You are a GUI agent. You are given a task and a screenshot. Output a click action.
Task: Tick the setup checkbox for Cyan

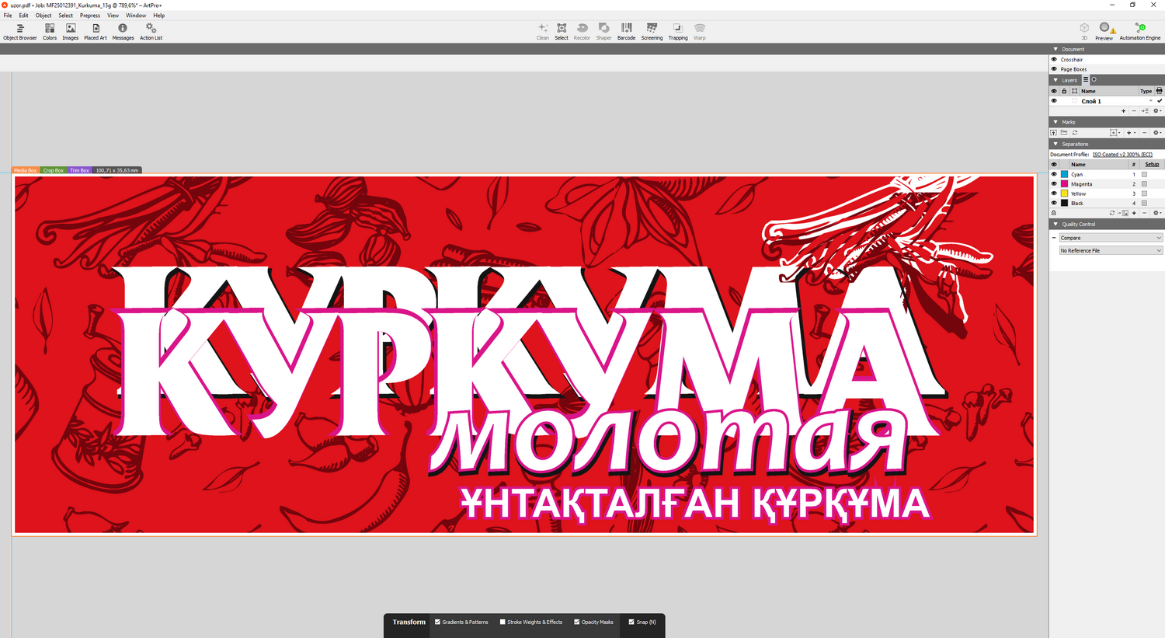click(1144, 175)
